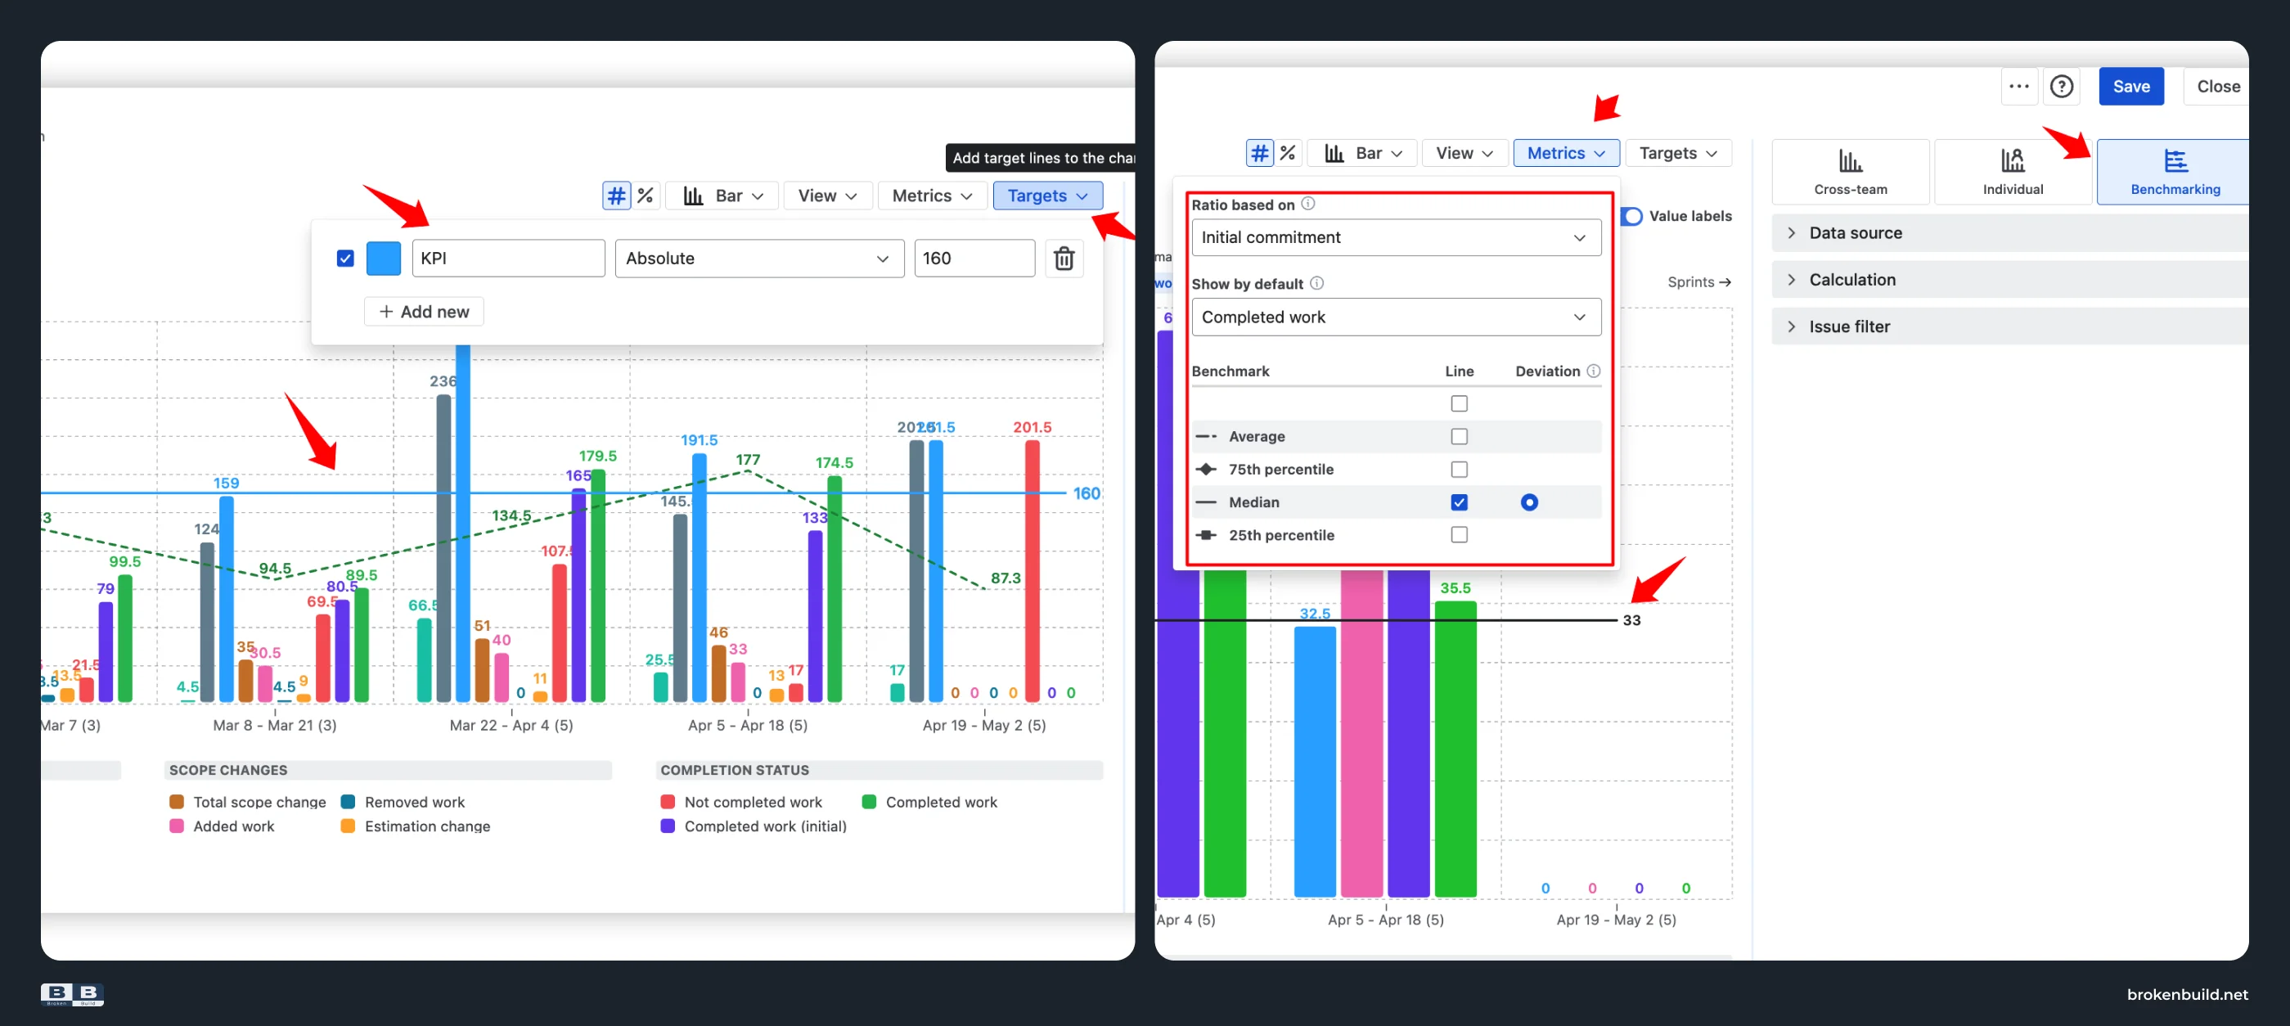Open the KPI blue color swatch

click(383, 259)
